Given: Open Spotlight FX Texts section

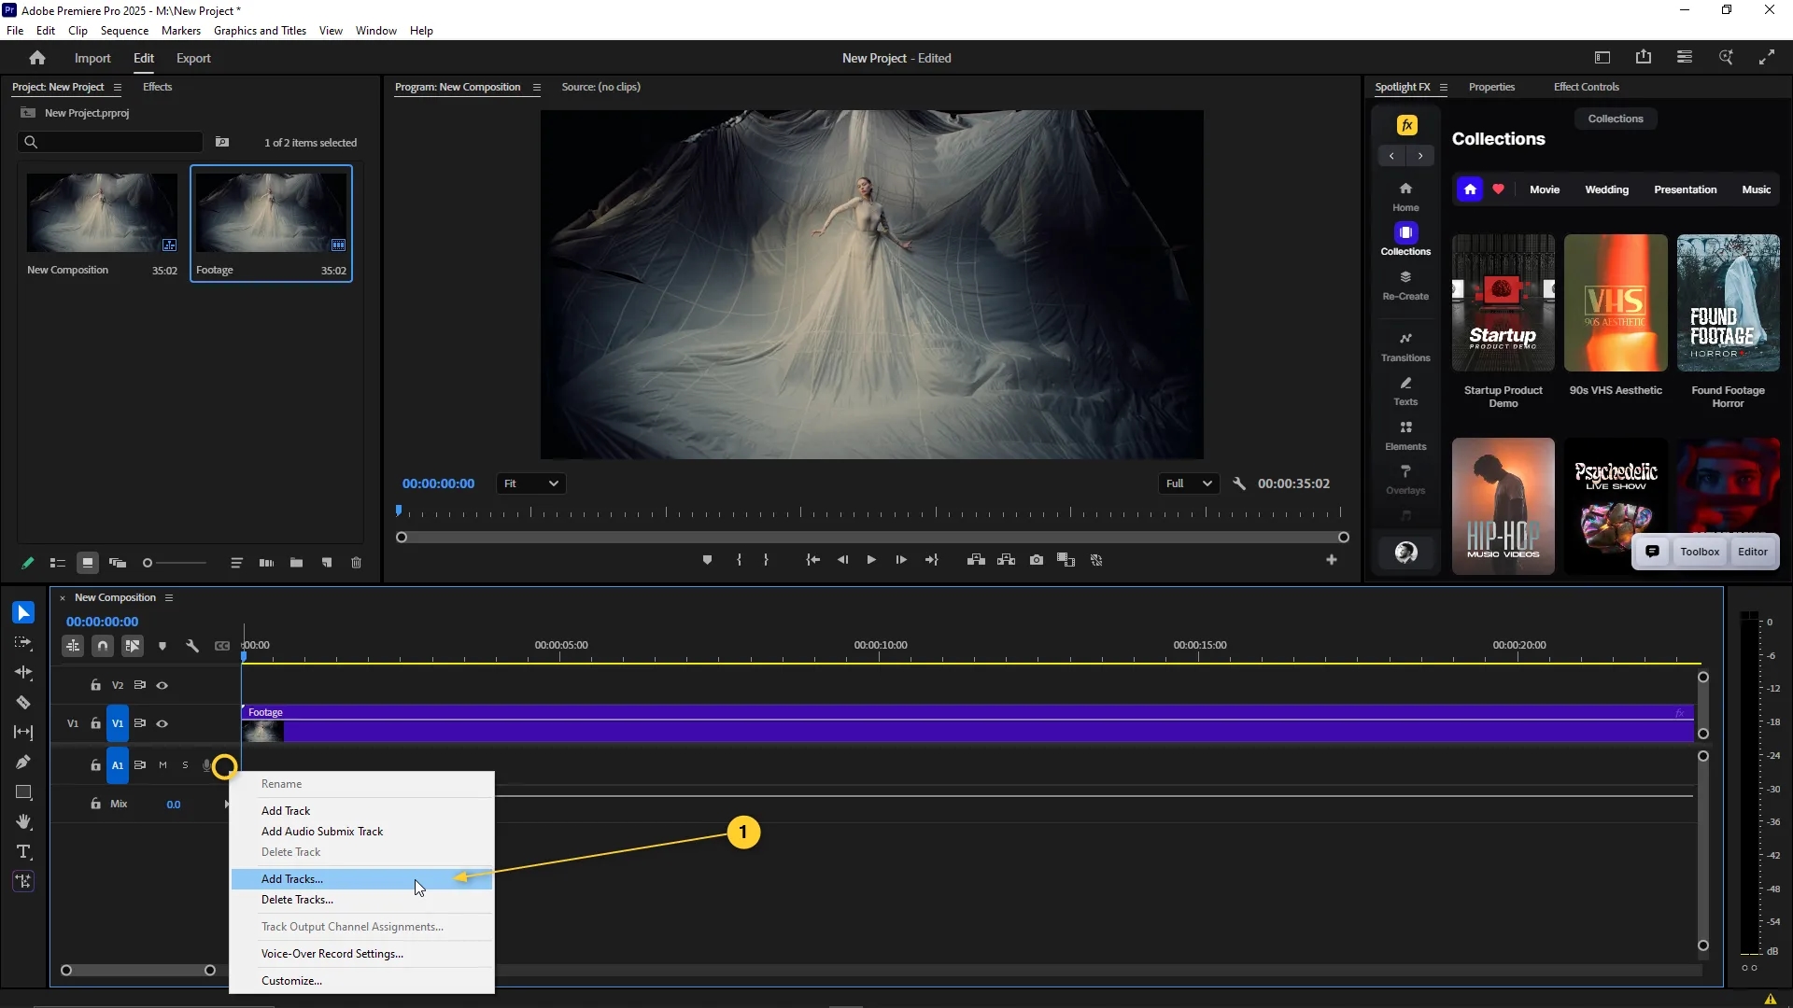Looking at the screenshot, I should 1405,391.
